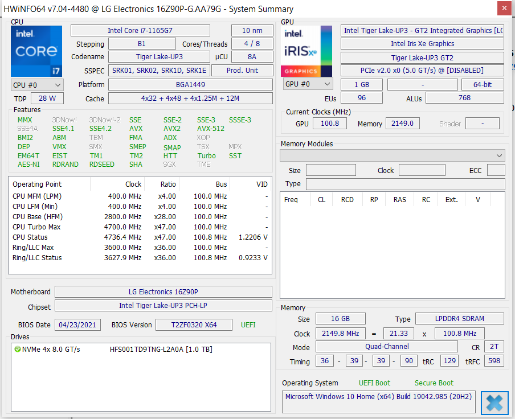Click the Intel Core i7 logo image
515x419 pixels.
click(36, 51)
